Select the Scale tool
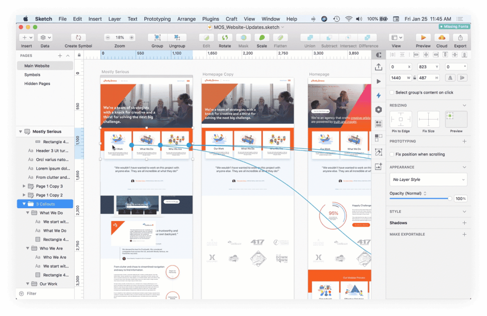 (x=262, y=38)
